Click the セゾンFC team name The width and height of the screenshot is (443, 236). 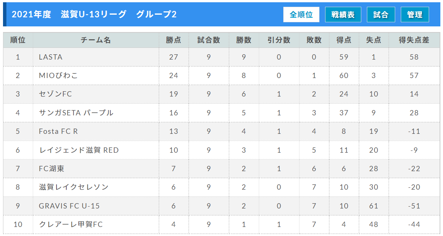click(x=55, y=94)
